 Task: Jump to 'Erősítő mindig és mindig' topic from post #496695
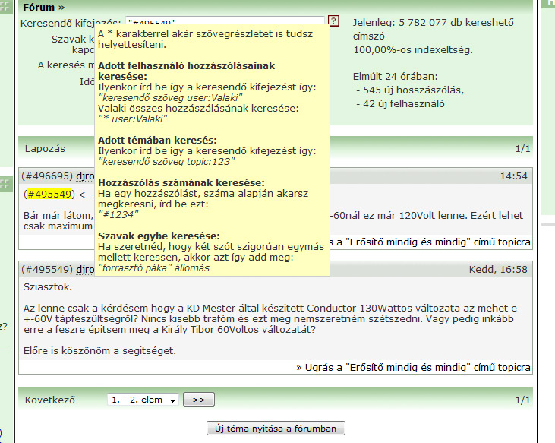(x=430, y=242)
